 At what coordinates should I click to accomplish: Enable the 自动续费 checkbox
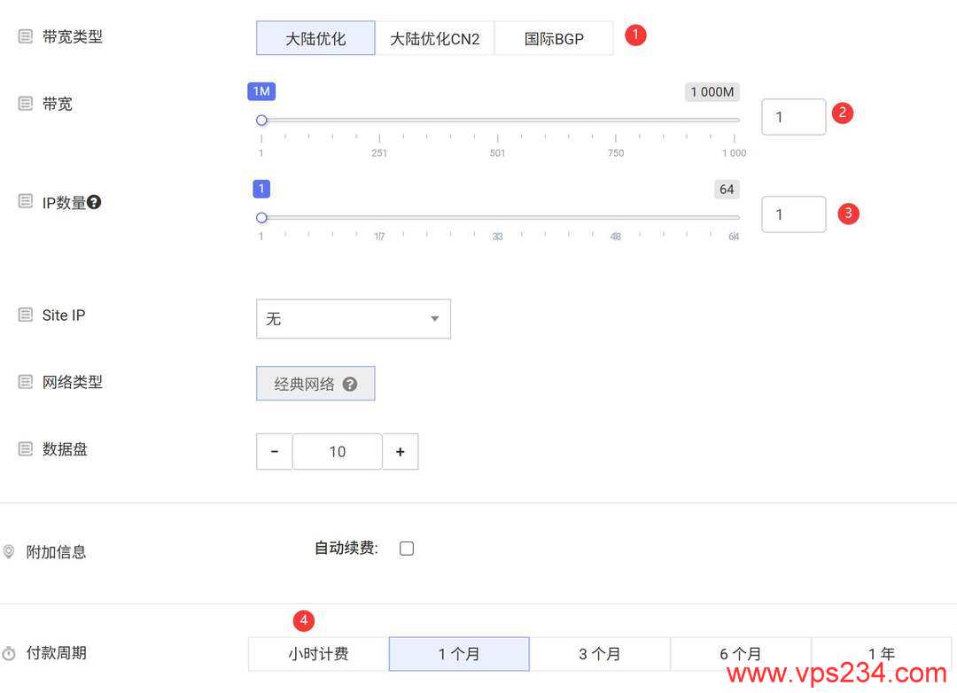(406, 548)
